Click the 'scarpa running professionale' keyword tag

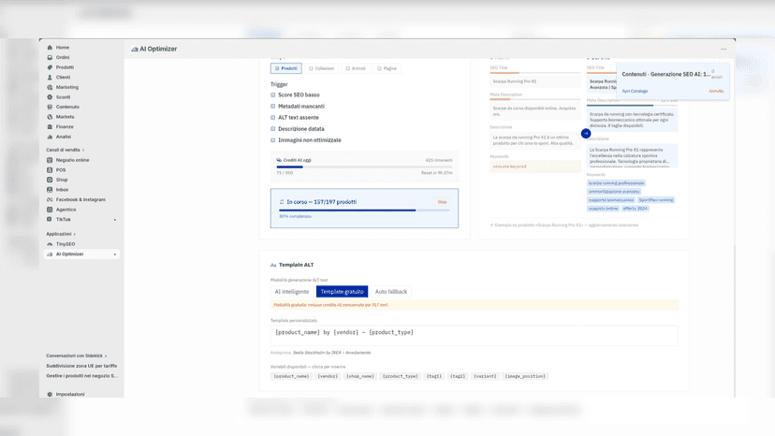tap(616, 182)
